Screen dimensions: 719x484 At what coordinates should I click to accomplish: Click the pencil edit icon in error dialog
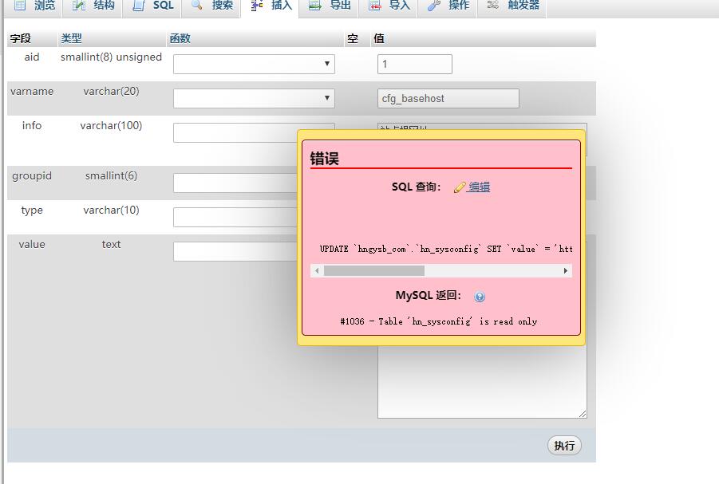pyautogui.click(x=460, y=187)
